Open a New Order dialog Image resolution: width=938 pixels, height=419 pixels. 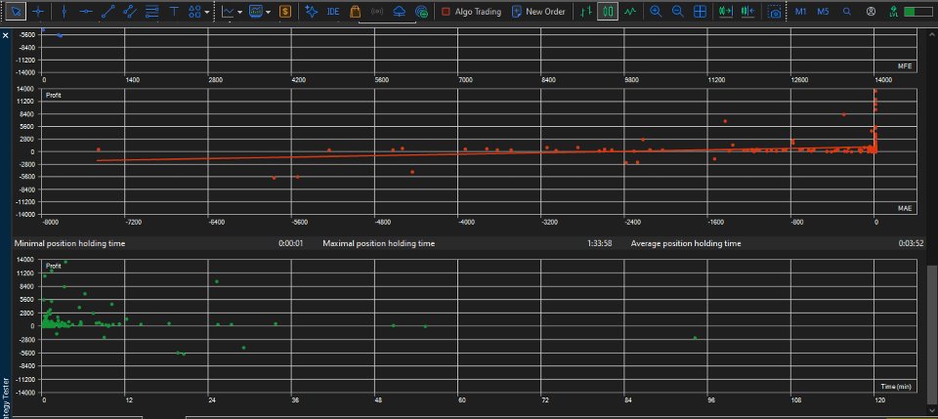coord(538,12)
